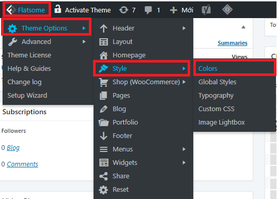
Task: Click the Views column label
Action: tap(240, 56)
